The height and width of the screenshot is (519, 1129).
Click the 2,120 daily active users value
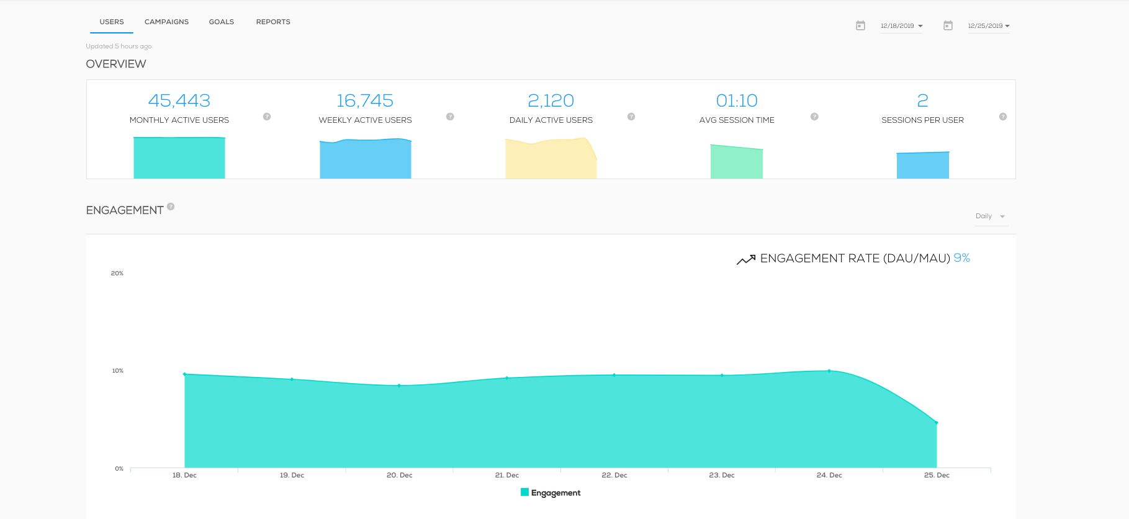(x=551, y=100)
